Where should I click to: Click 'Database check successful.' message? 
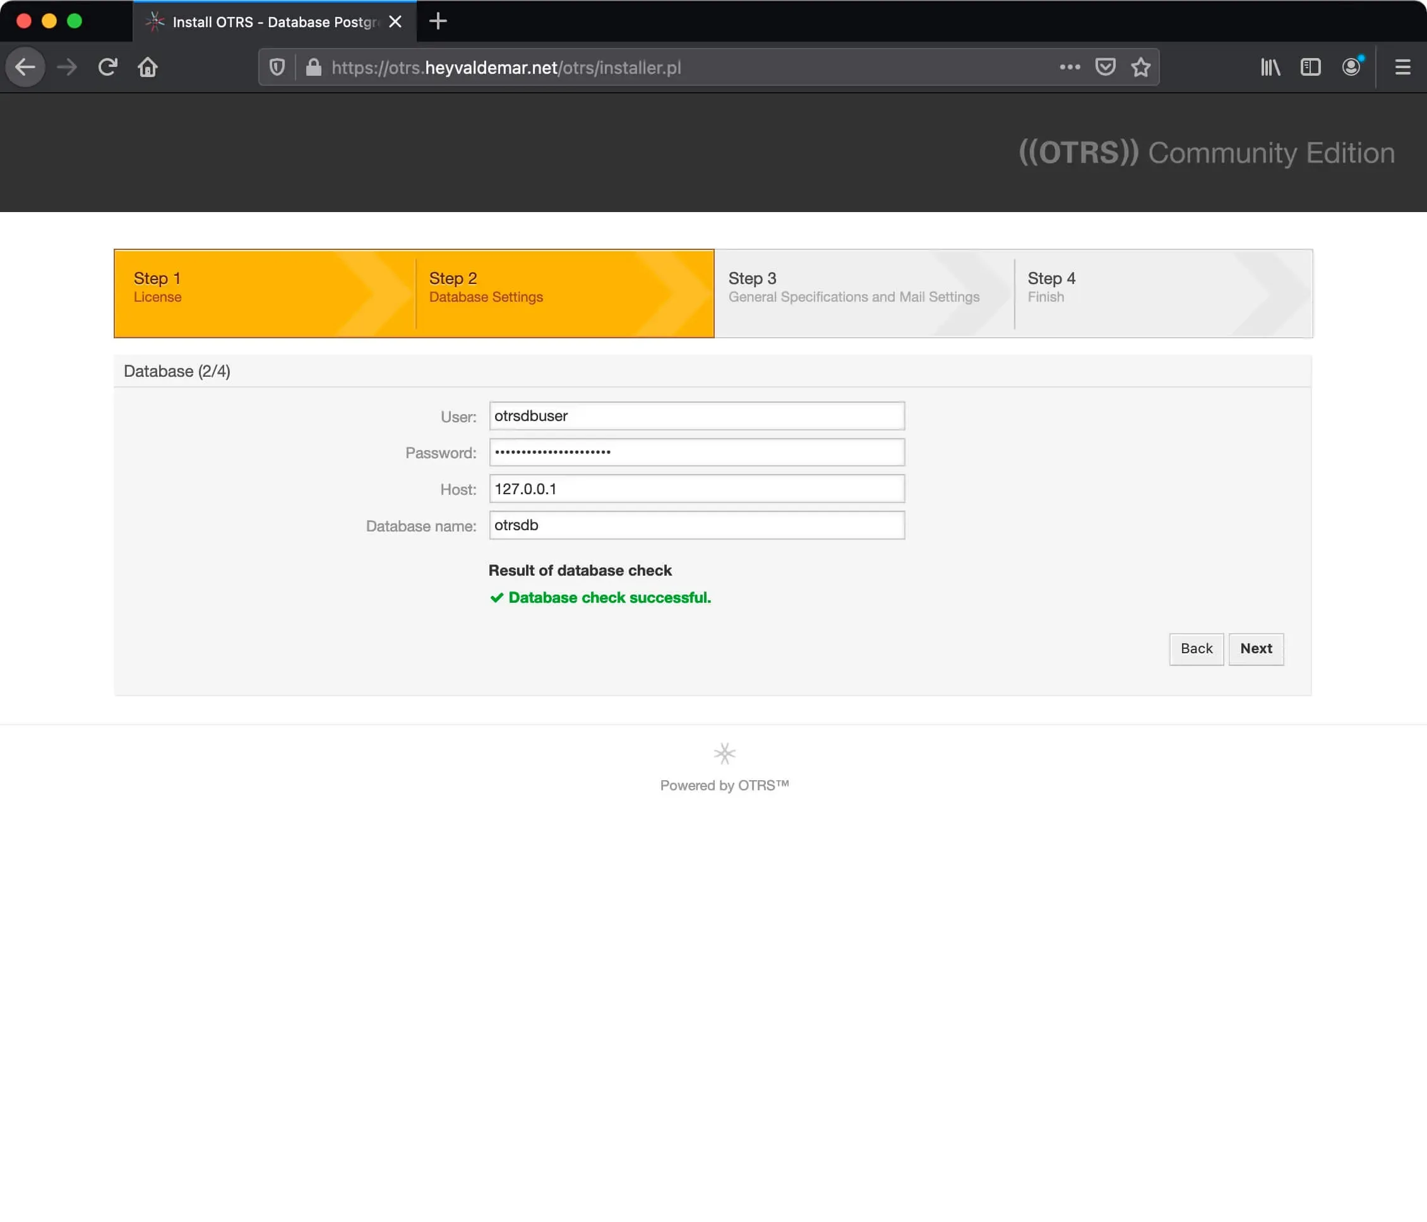tap(600, 598)
